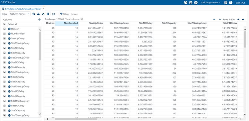Select the Site5StartUpDelay item in Columns list
This screenshot has width=249, height=121.
pyautogui.click(x=20, y=101)
